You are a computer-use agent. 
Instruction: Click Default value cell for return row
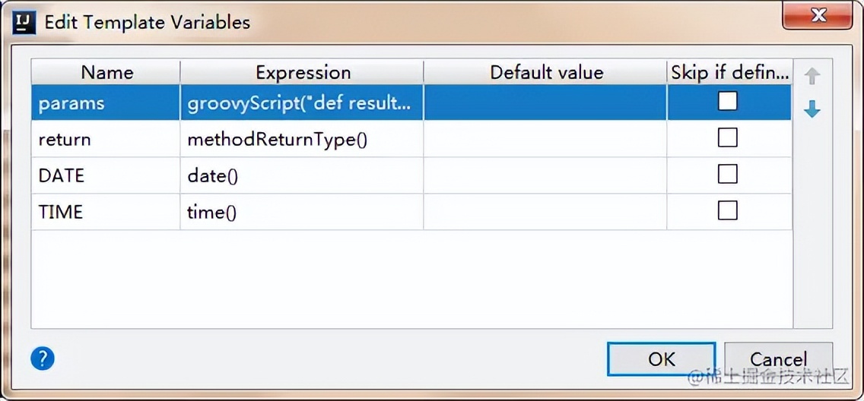point(545,139)
